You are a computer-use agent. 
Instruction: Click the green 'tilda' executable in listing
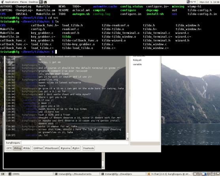click(x=66, y=37)
